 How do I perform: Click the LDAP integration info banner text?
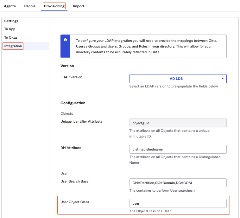pos(146,46)
